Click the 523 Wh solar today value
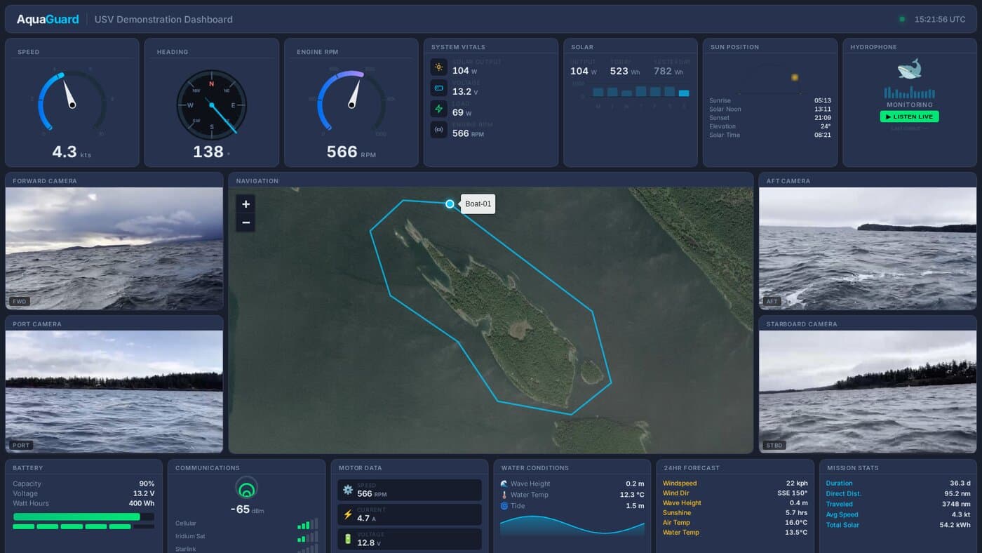982x553 pixels. [x=624, y=71]
